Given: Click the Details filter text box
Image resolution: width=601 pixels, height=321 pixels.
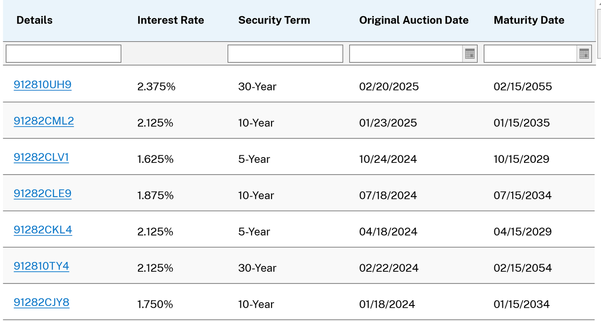Looking at the screenshot, I should [63, 54].
